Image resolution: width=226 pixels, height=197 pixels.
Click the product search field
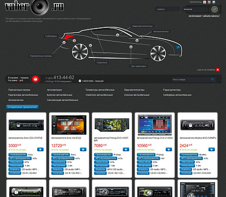(191, 79)
